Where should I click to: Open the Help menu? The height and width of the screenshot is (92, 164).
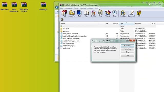click(x=96, y=8)
